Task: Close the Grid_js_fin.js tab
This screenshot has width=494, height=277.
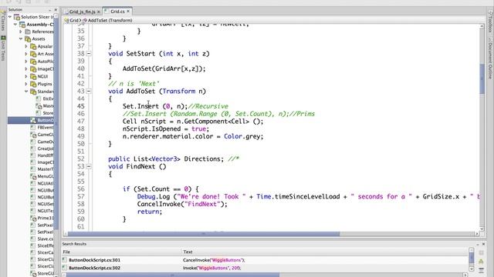Action: coord(99,12)
